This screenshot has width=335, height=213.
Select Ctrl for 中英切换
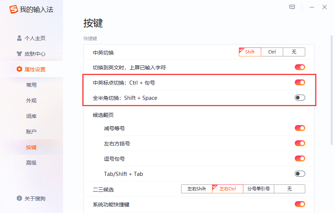pos(272,52)
